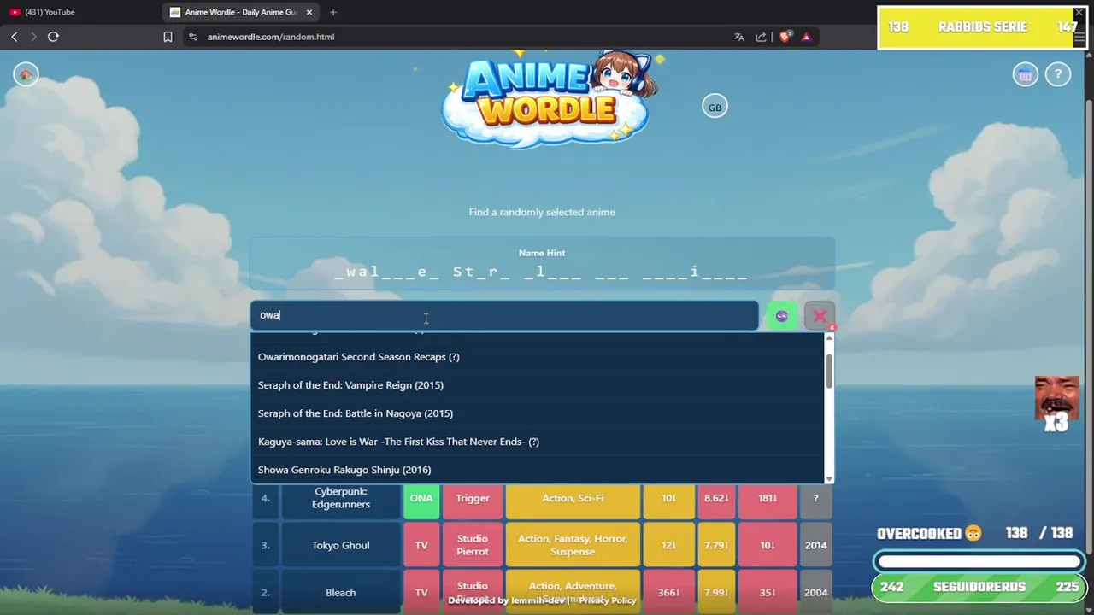1094x615 pixels.
Task: Click the row number 3 cell
Action: [x=265, y=545]
